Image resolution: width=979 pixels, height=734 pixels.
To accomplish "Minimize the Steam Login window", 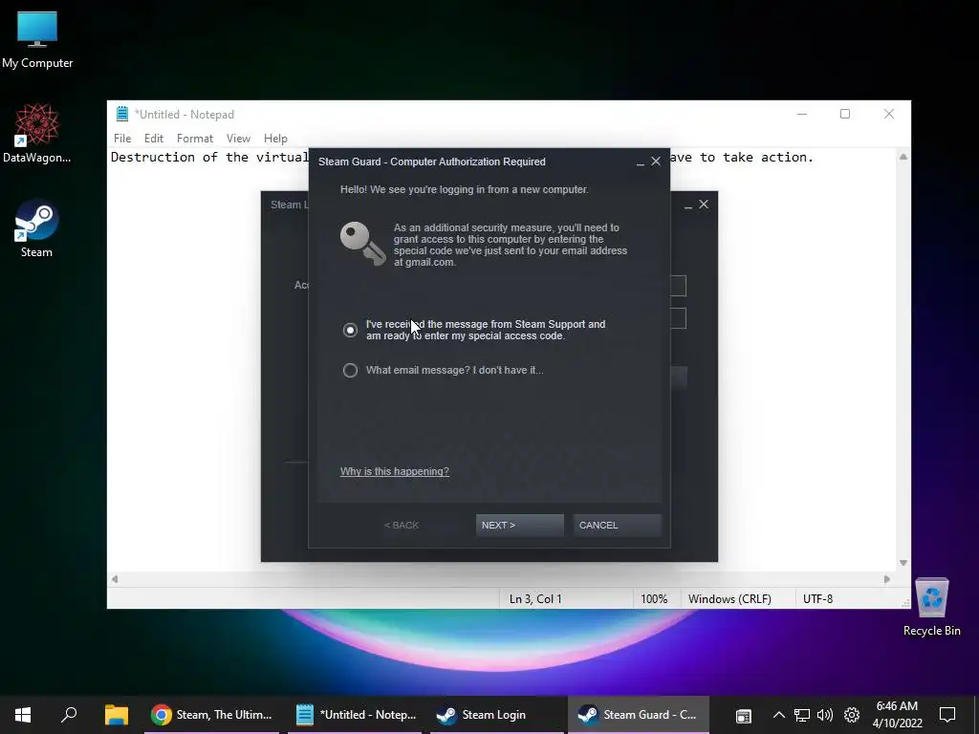I will point(688,205).
